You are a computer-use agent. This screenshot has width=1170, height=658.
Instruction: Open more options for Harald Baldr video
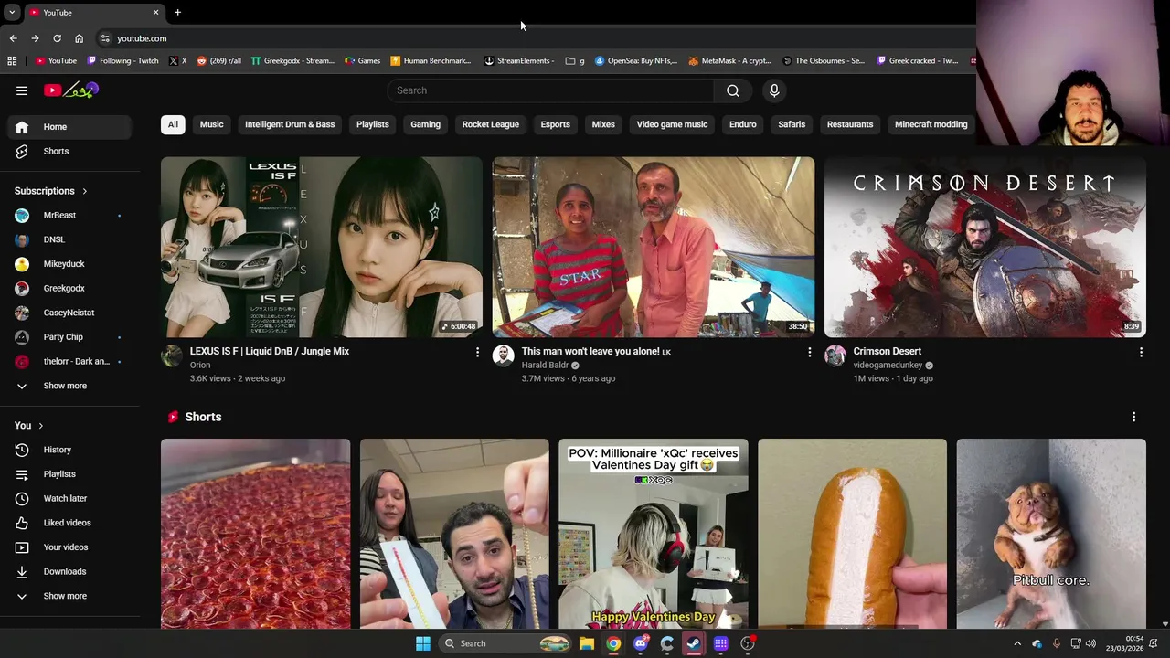point(809,352)
